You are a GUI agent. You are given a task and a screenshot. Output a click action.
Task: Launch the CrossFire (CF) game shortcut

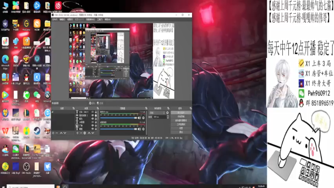coord(26,61)
